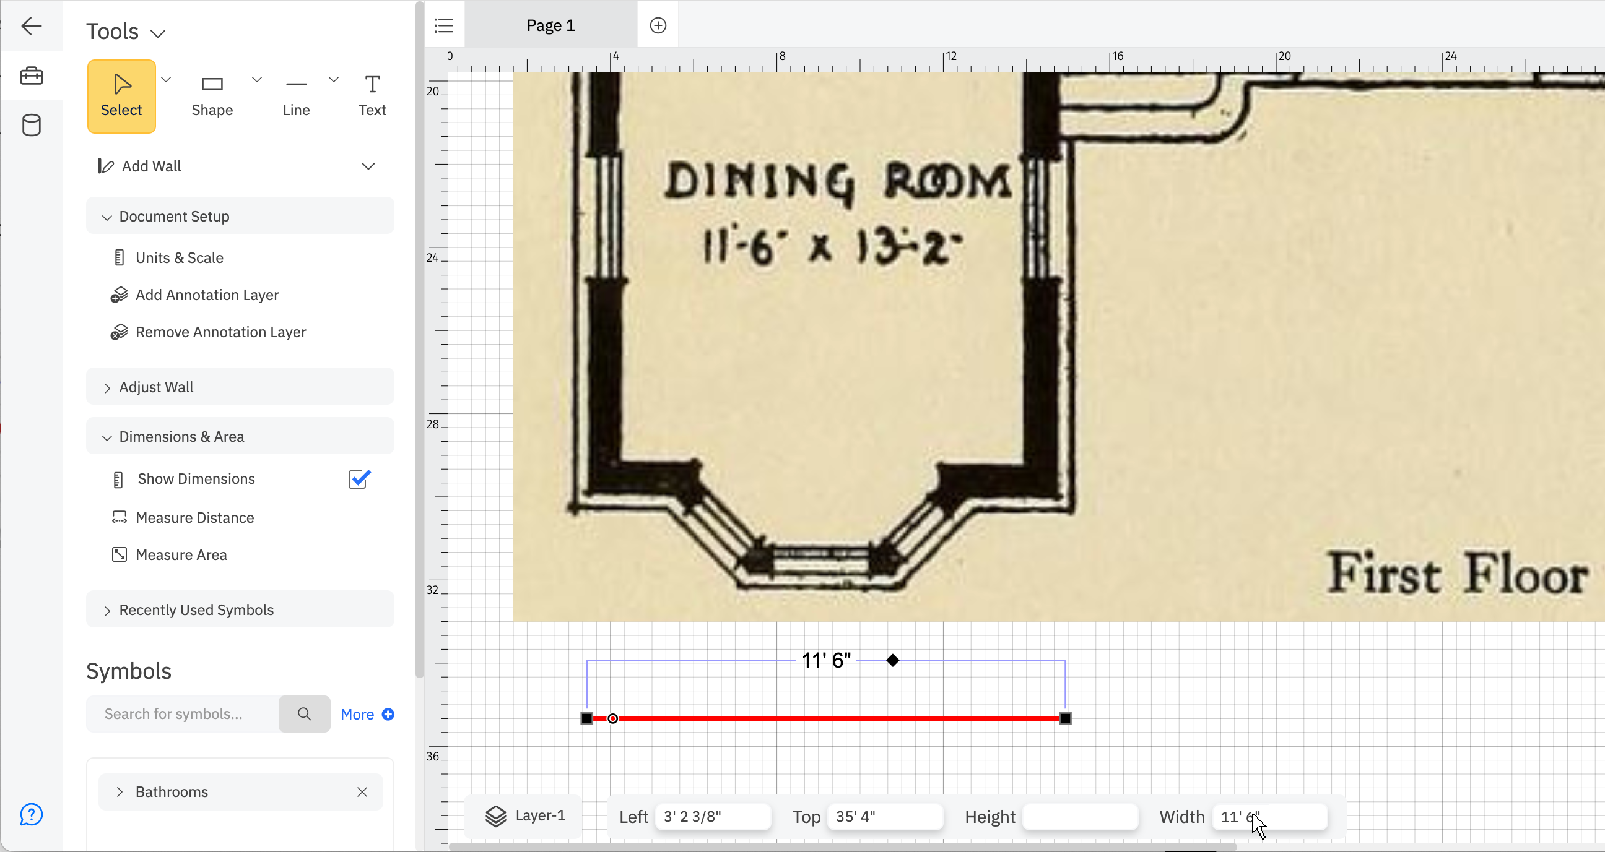Select the Select tool
This screenshot has width=1605, height=852.
click(x=121, y=96)
